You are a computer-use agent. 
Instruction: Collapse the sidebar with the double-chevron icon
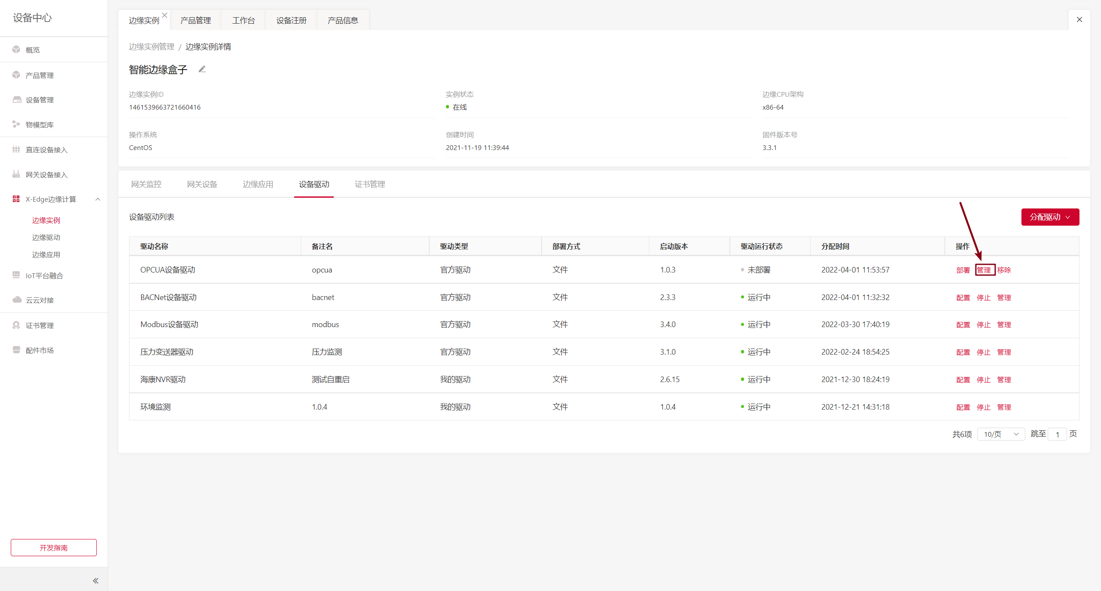pos(95,581)
